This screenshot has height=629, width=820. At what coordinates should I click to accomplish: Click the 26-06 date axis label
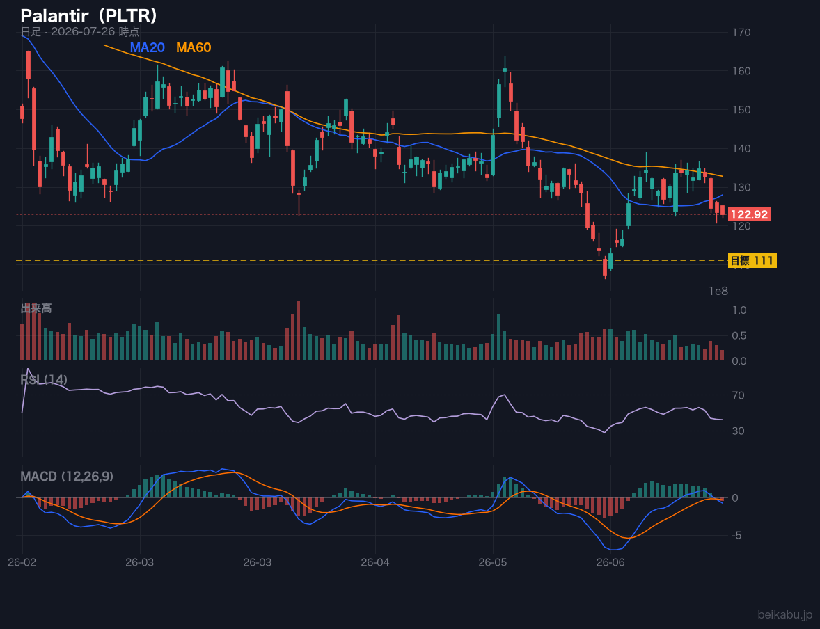click(x=610, y=563)
